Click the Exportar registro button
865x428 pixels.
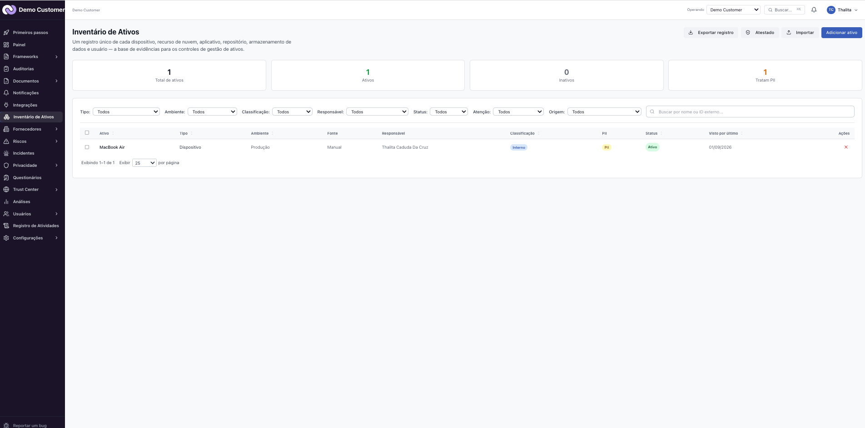pyautogui.click(x=711, y=33)
